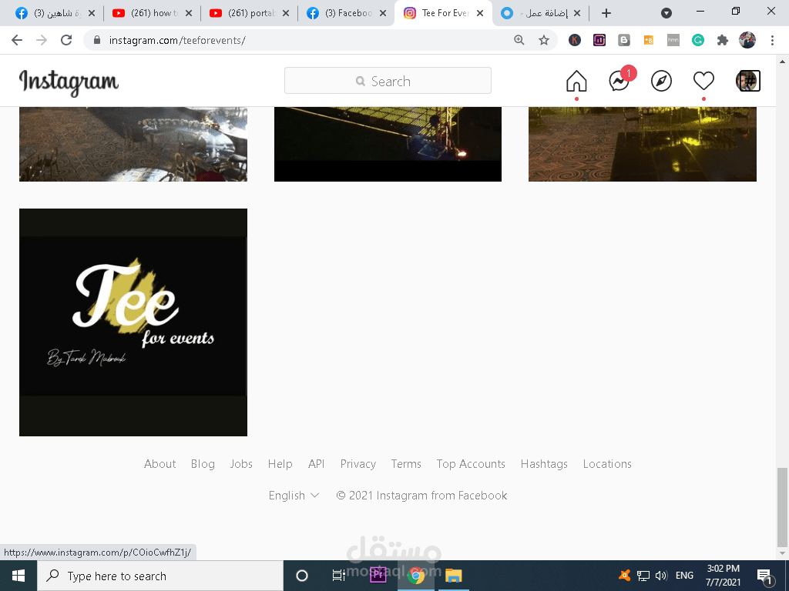Open new browser tab
The image size is (789, 591).
tap(606, 13)
